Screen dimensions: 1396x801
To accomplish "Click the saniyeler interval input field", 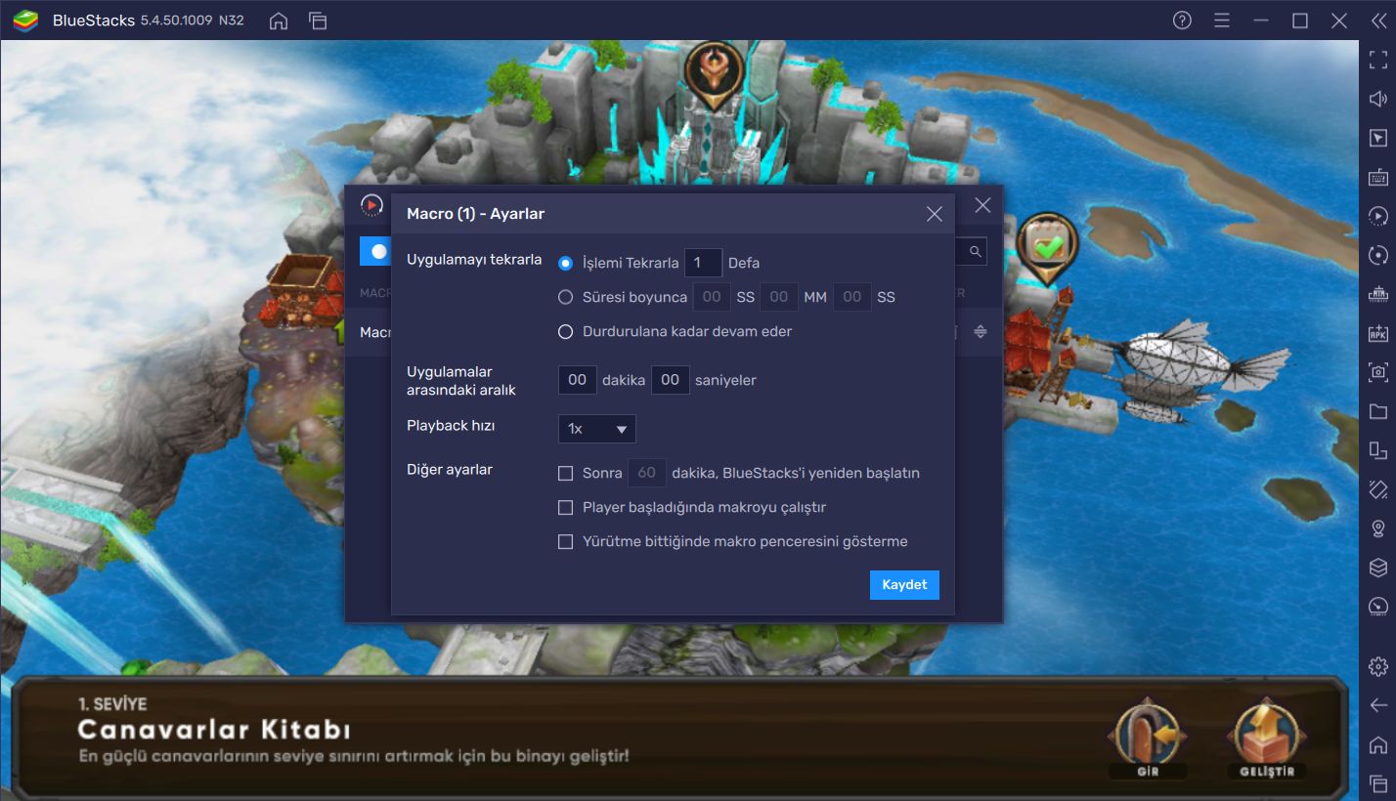I will [671, 380].
